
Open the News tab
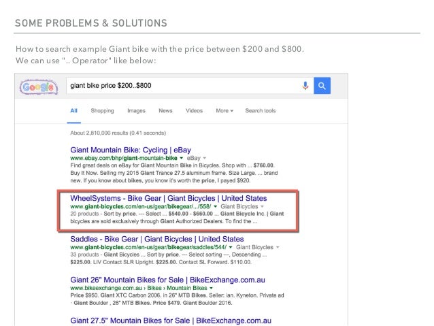165,111
